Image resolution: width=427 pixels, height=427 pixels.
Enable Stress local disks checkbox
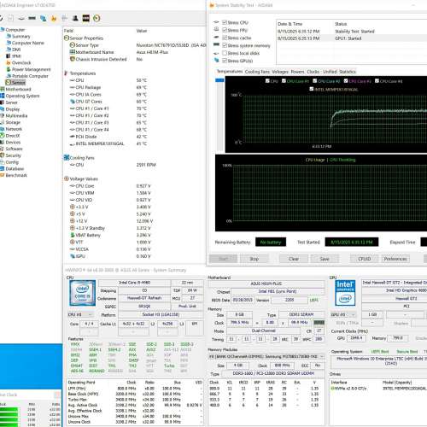[x=225, y=53]
